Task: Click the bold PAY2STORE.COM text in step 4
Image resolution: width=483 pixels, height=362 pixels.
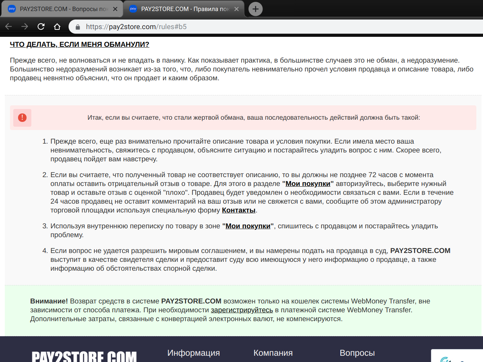Action: [x=420, y=251]
